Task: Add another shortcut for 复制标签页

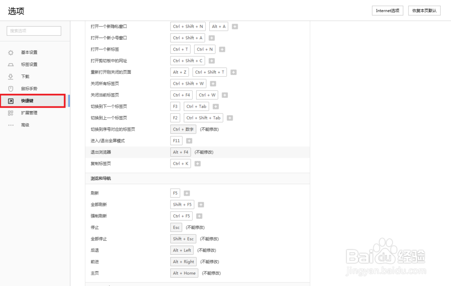Action: click(197, 163)
